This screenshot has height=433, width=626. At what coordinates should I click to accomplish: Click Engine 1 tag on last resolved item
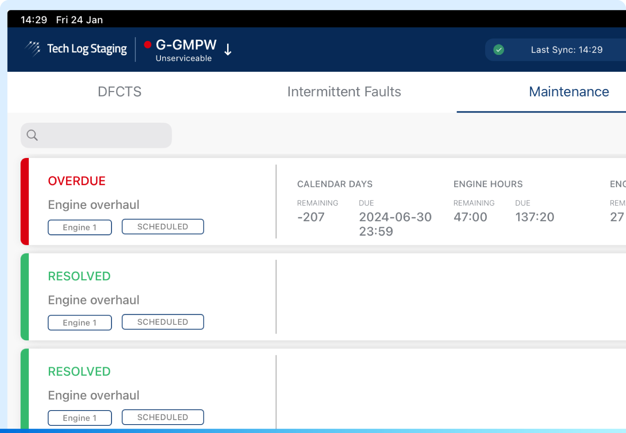80,418
